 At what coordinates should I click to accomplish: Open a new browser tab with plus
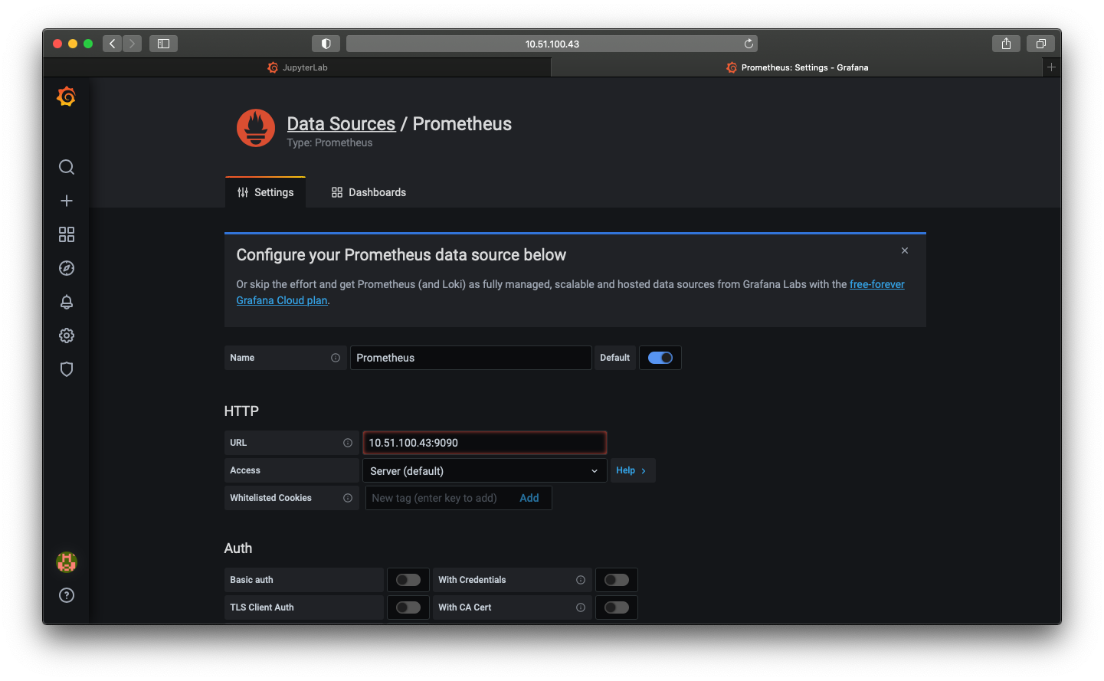1052,67
